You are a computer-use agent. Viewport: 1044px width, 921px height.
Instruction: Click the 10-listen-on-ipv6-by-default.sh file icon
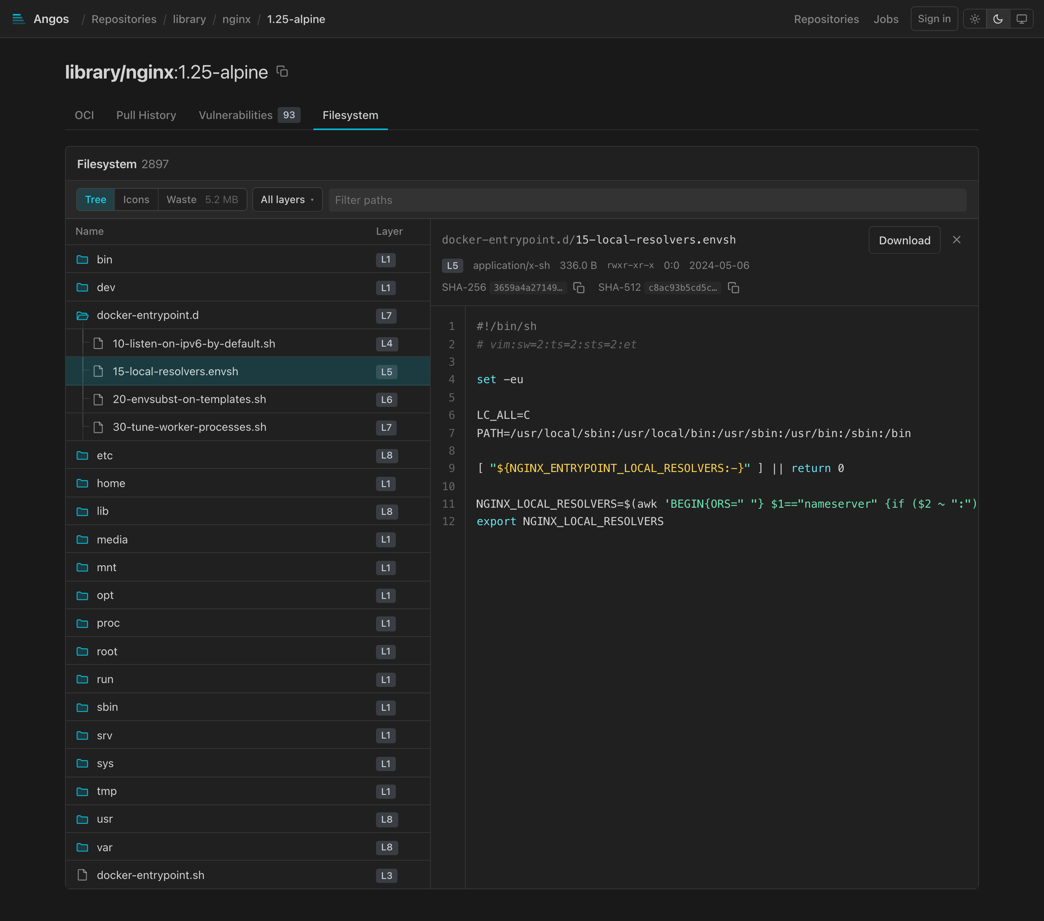click(x=98, y=344)
